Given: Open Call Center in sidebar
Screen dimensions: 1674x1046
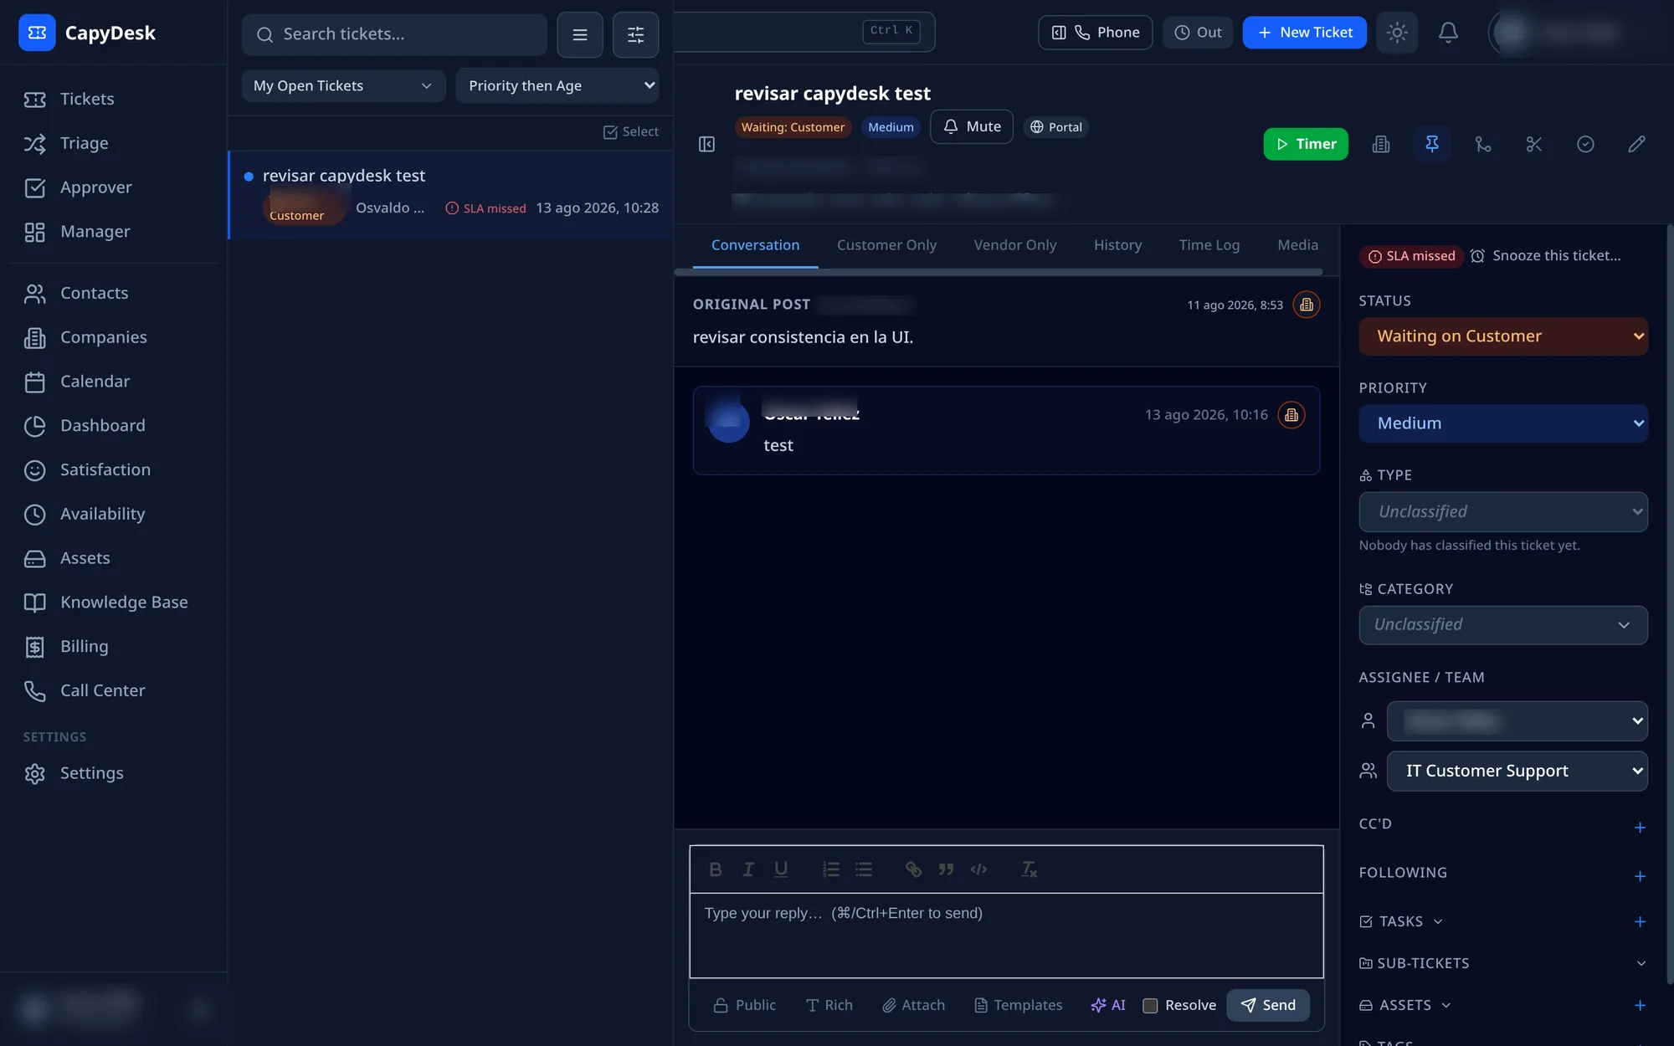Looking at the screenshot, I should pos(102,691).
